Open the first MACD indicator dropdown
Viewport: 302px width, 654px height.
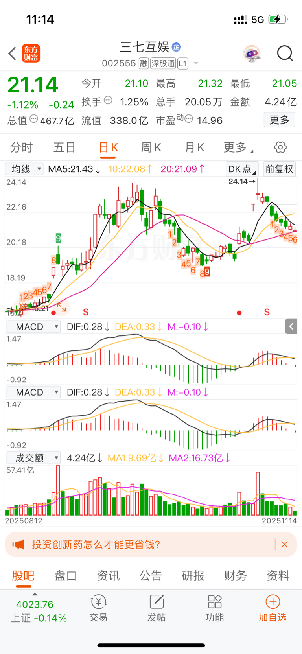(33, 327)
